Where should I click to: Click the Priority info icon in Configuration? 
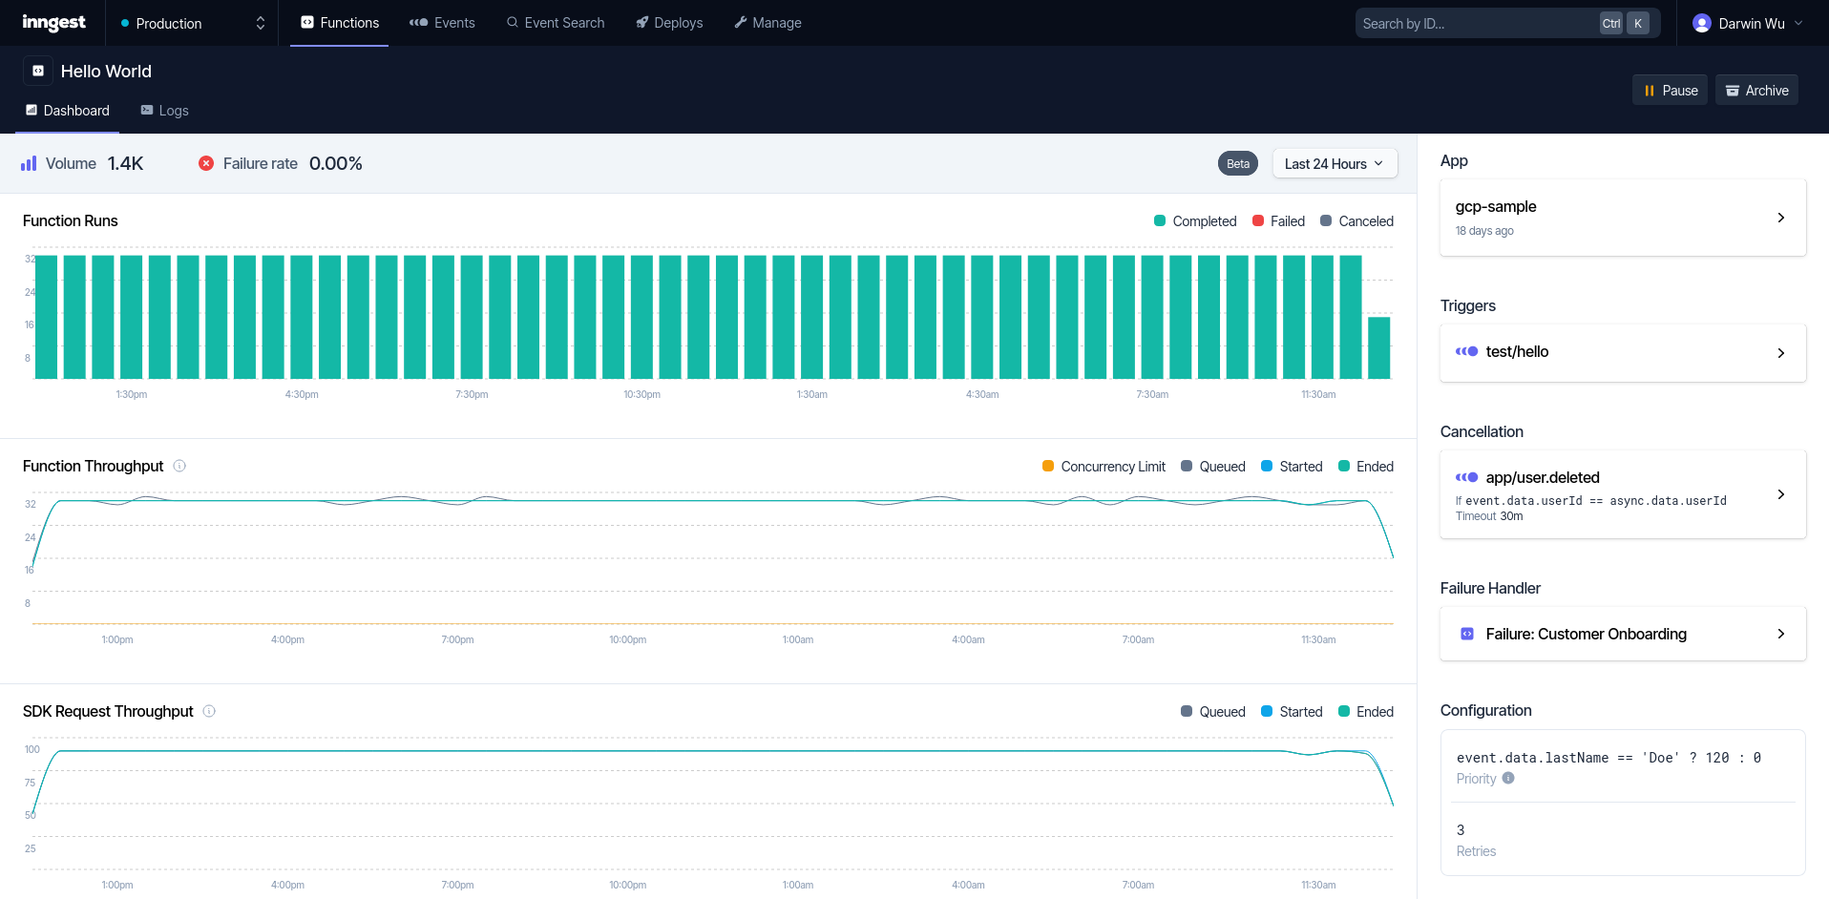click(x=1509, y=779)
